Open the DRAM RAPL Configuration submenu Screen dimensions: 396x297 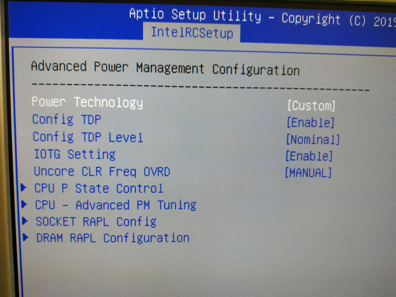113,238
